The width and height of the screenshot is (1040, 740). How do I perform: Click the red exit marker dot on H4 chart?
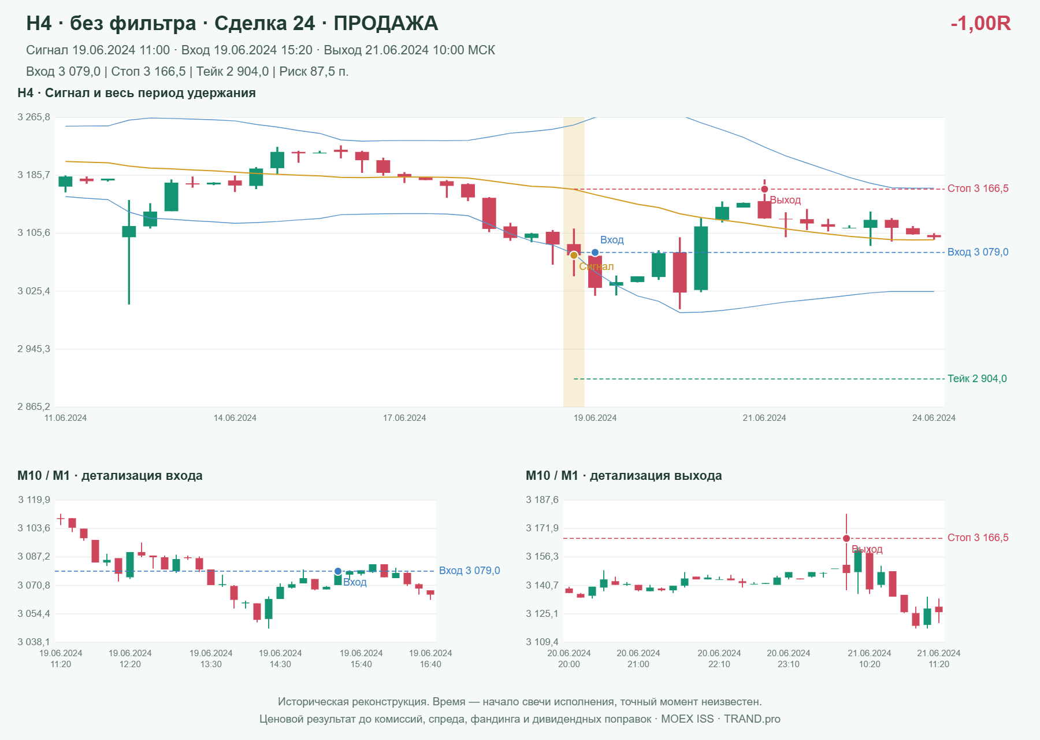pyautogui.click(x=764, y=189)
